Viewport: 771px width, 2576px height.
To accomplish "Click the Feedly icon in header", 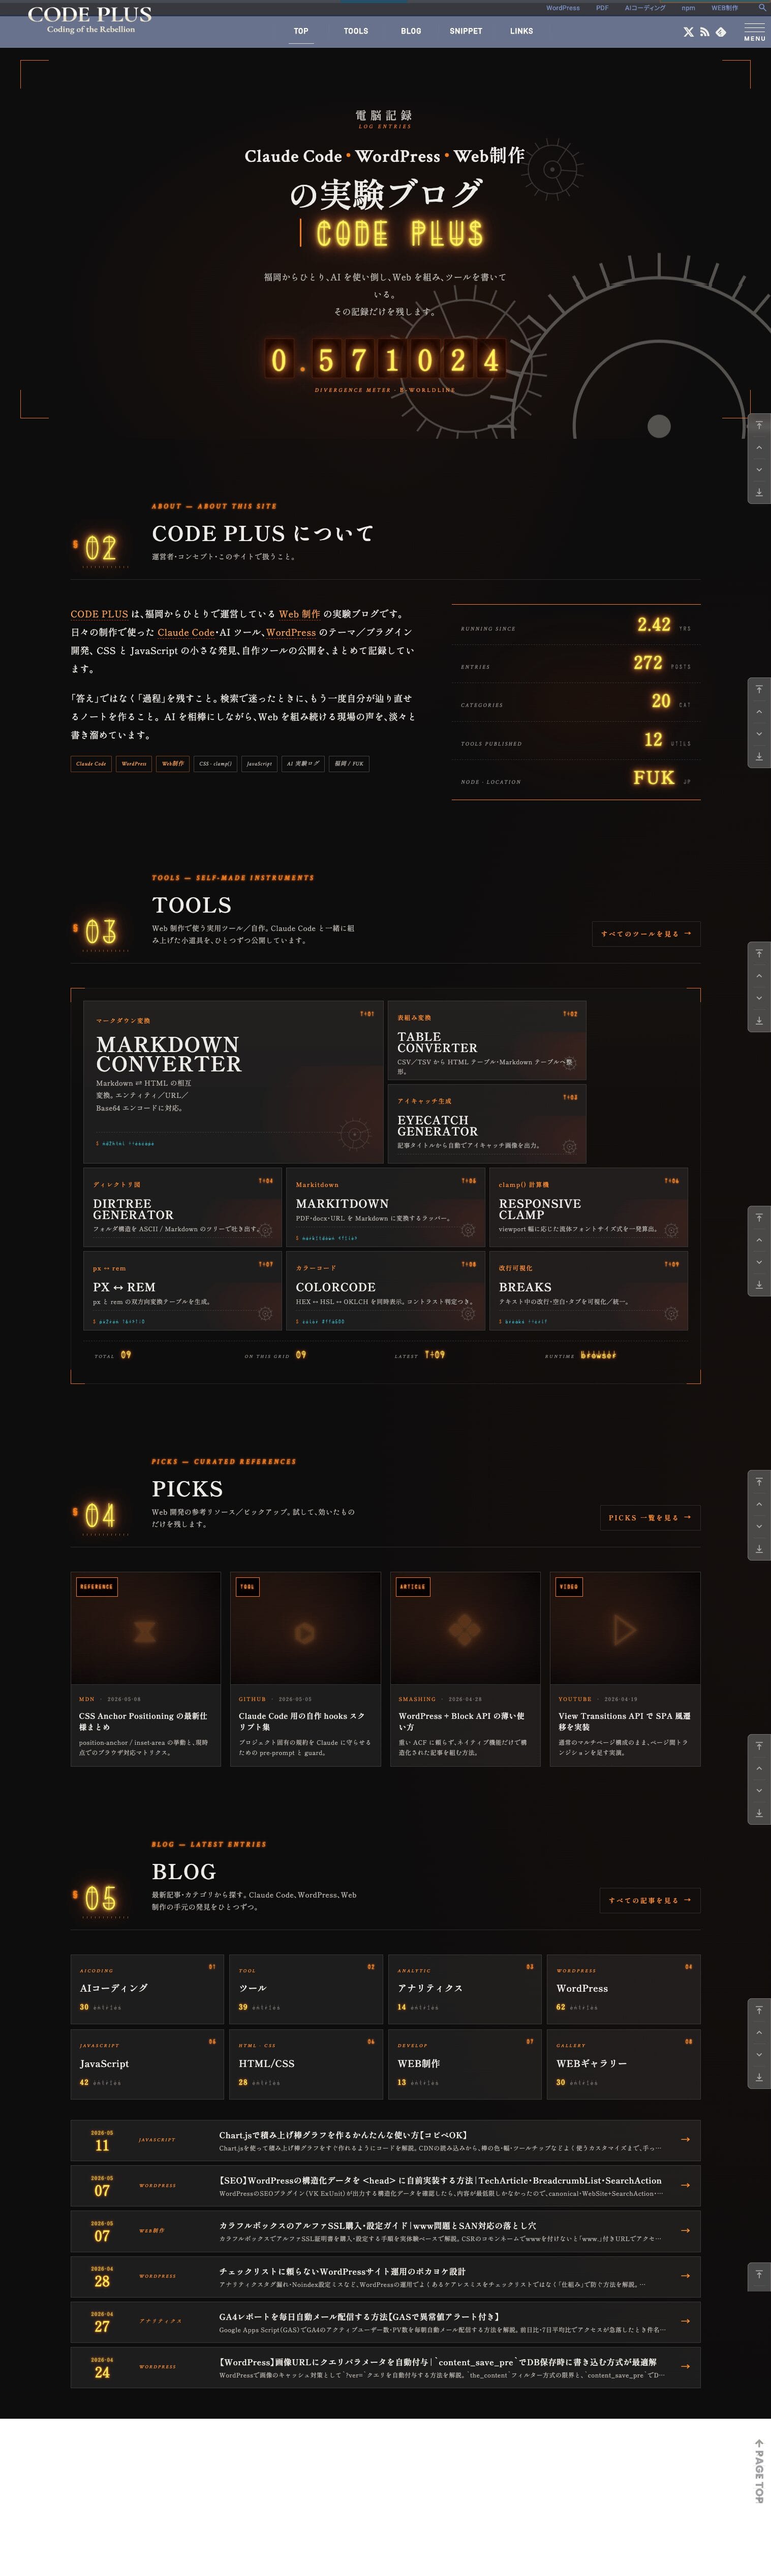I will (x=721, y=32).
